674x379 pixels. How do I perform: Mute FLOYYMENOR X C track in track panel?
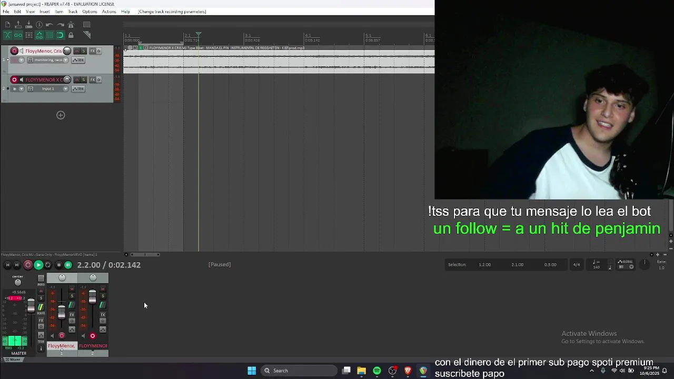tap(77, 80)
